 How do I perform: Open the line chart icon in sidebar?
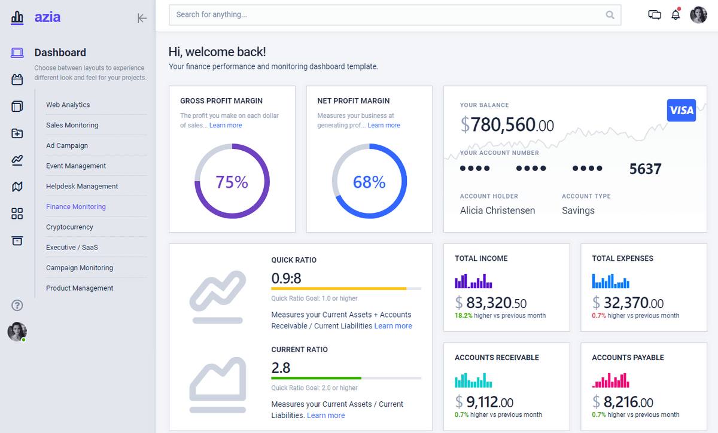[17, 160]
